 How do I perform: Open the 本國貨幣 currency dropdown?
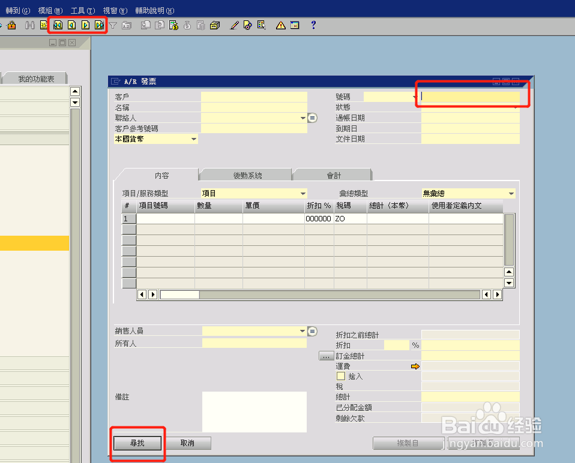pos(193,139)
